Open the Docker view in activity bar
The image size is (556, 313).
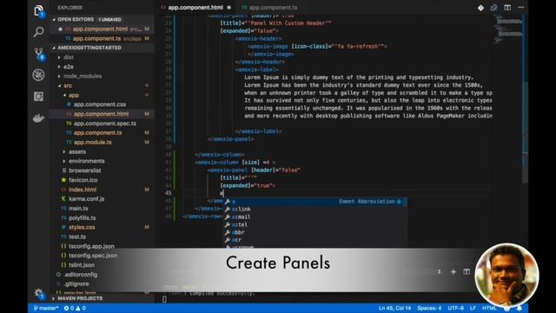tap(38, 118)
